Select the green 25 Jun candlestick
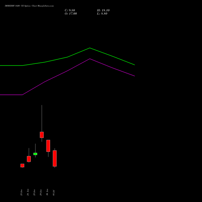Screen dimensions: 202x202 click(35, 154)
